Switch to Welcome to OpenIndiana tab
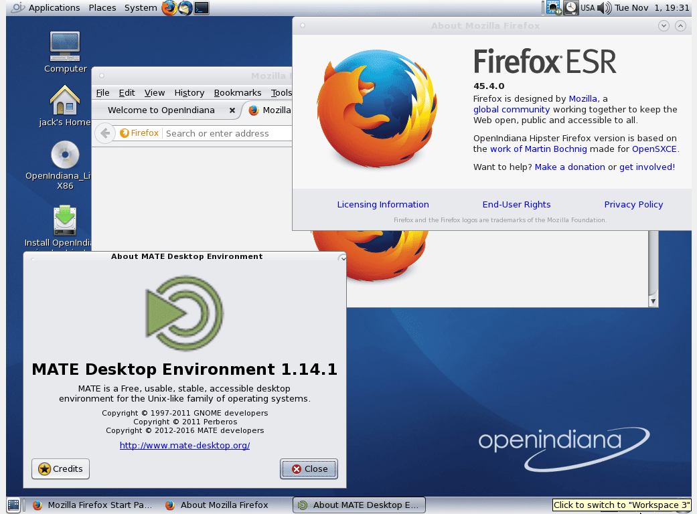The width and height of the screenshot is (697, 514). (x=161, y=110)
